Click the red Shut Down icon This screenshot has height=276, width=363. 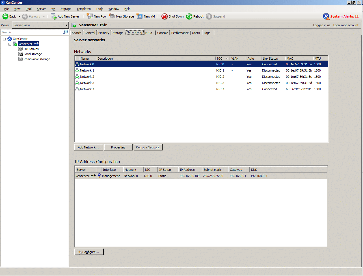tap(165, 16)
